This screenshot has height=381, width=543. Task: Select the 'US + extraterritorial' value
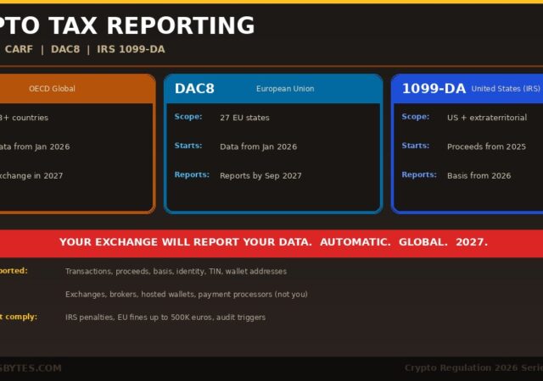point(487,118)
